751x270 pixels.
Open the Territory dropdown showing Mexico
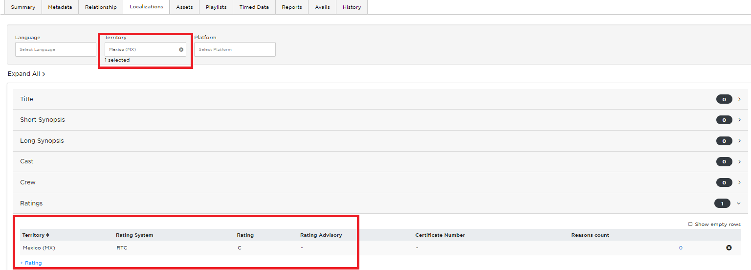coord(145,49)
